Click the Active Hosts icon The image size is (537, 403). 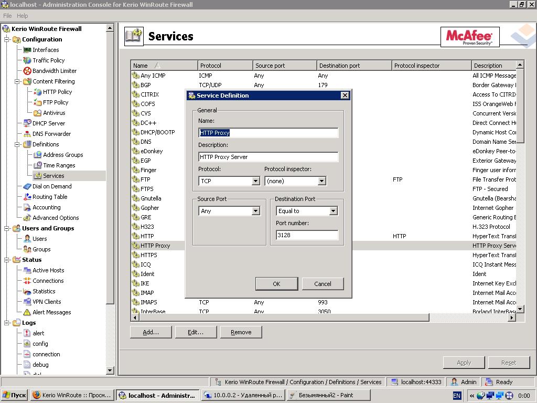[x=27, y=270]
